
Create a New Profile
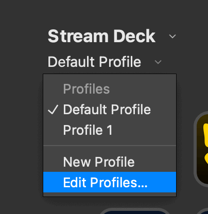(110, 162)
